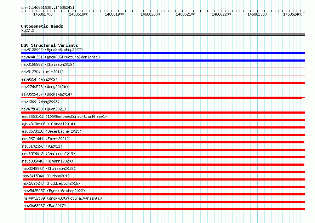Image resolution: width=315 pixels, height=223 pixels.
Task: Click ruler position 146862400
Action: [x=293, y=14]
